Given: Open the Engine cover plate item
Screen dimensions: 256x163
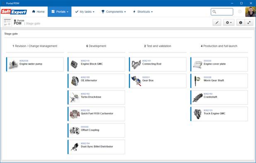Looking at the screenshot, I should [x=215, y=64].
